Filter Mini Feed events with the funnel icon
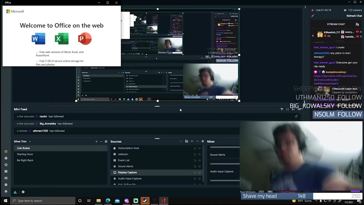The width and height of the screenshot is (364, 205). (282, 109)
